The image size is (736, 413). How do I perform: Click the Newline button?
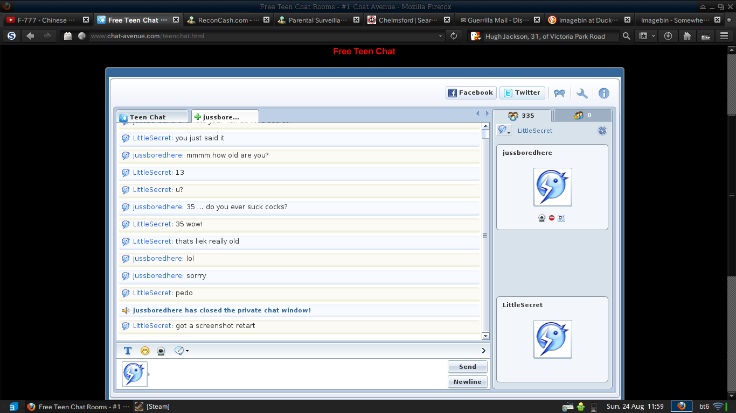(467, 382)
